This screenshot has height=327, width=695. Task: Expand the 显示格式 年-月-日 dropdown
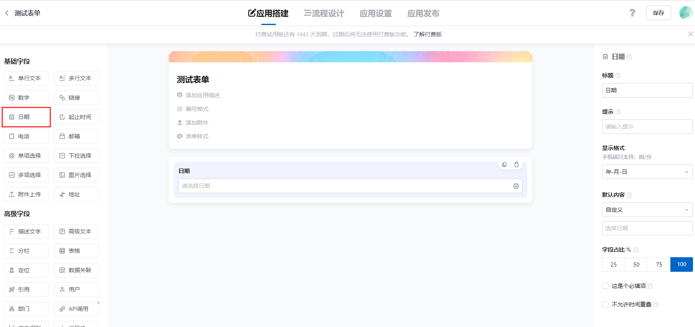[647, 172]
